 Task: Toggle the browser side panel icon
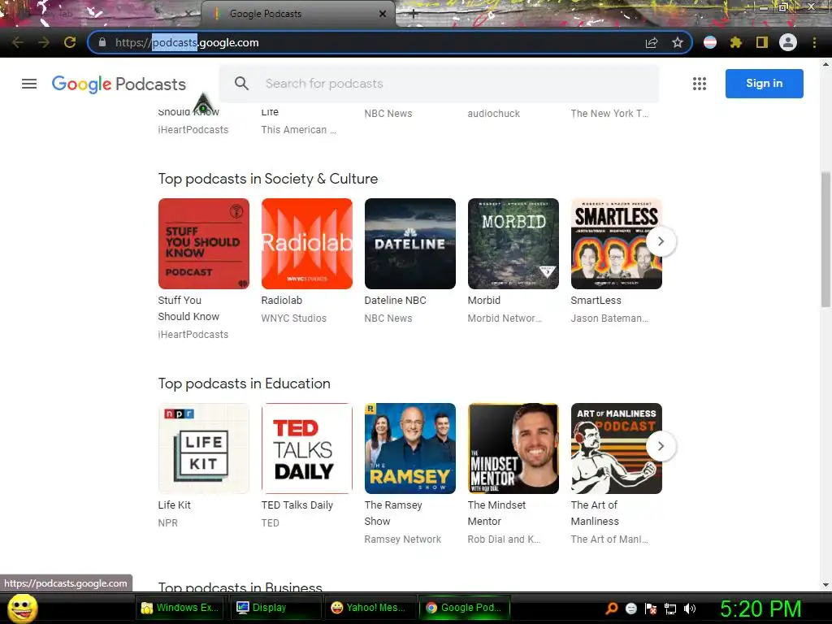click(x=762, y=42)
